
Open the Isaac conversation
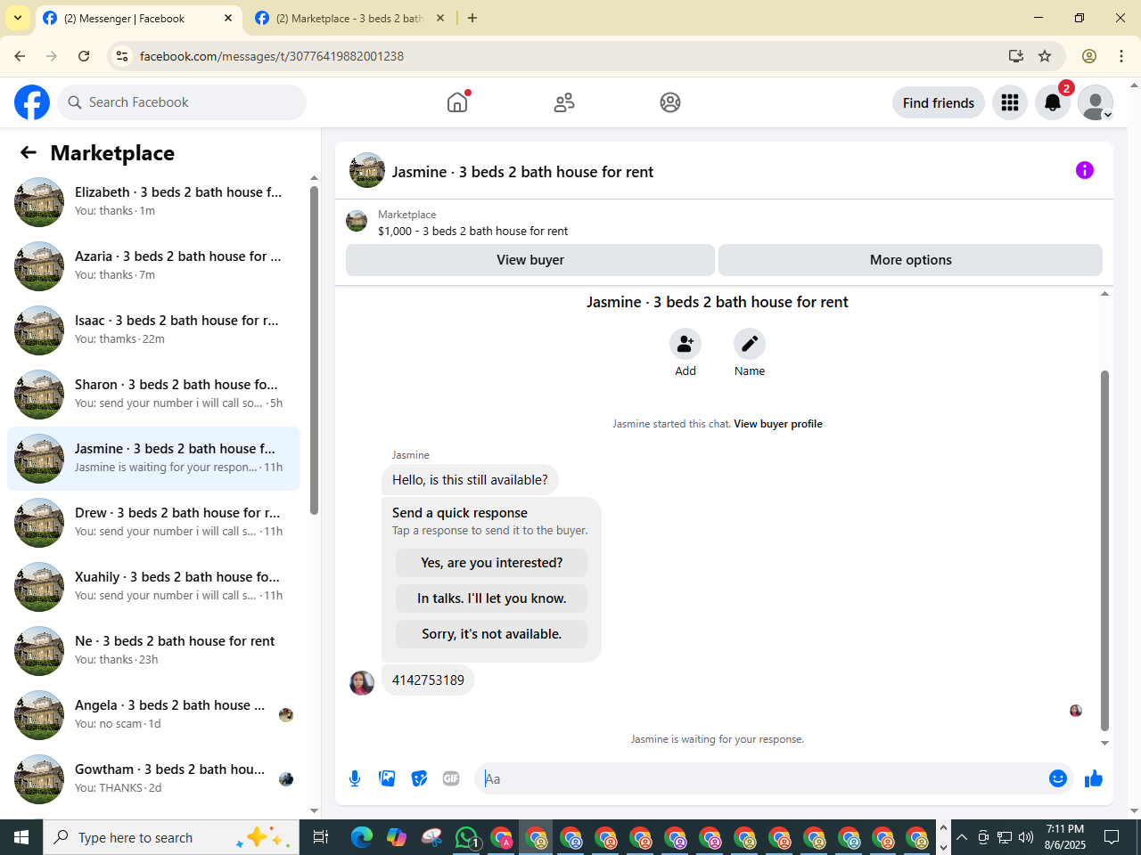tap(153, 330)
